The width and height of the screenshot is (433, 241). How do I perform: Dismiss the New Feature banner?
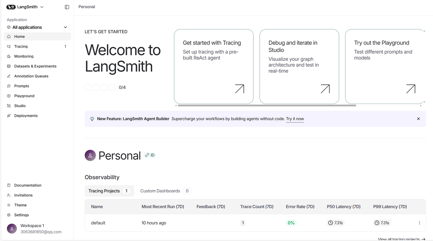coord(418,119)
